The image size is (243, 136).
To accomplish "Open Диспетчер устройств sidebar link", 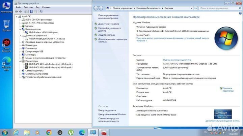I will click(109, 24).
